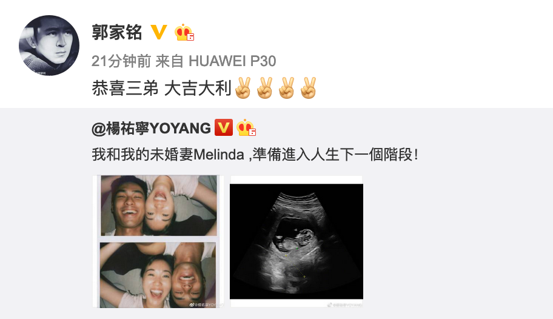Click the 郭家铭 username link
This screenshot has width=553, height=319.
click(117, 33)
